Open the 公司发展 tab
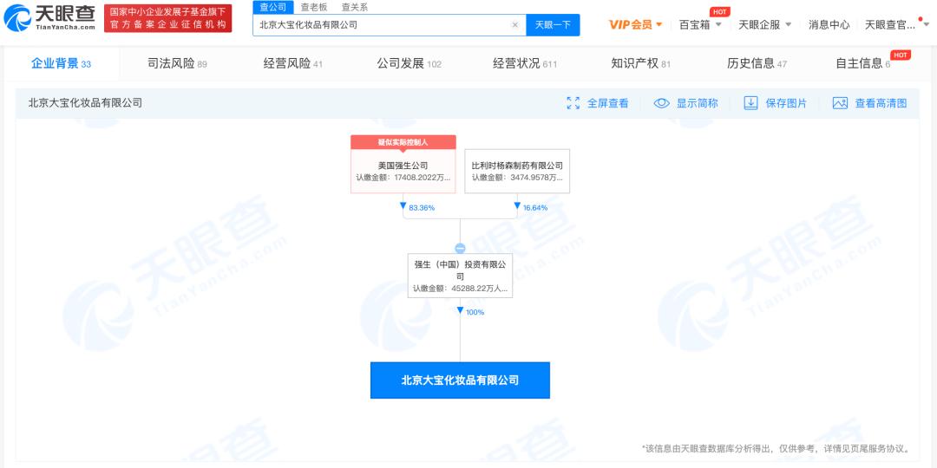This screenshot has width=937, height=468. click(409, 63)
